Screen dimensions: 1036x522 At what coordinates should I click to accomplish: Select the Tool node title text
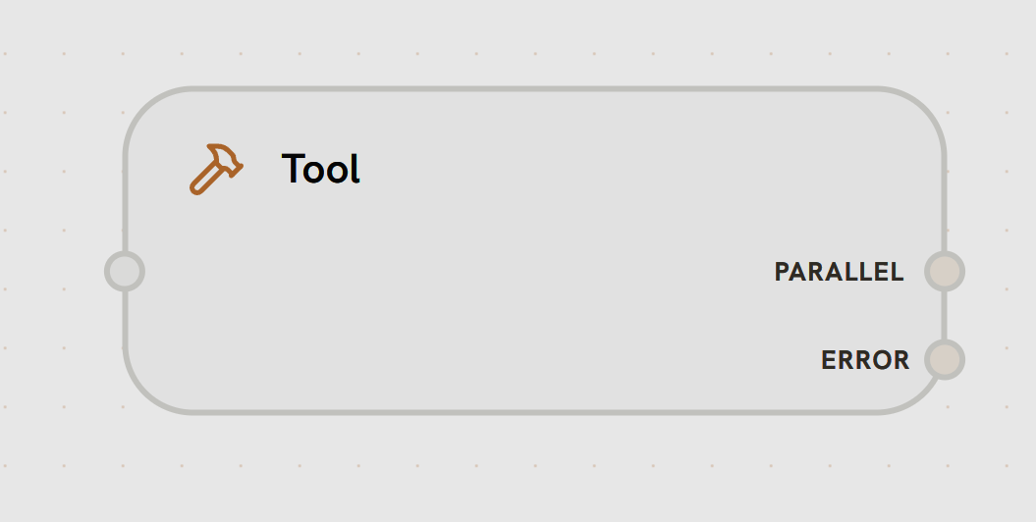(x=321, y=169)
